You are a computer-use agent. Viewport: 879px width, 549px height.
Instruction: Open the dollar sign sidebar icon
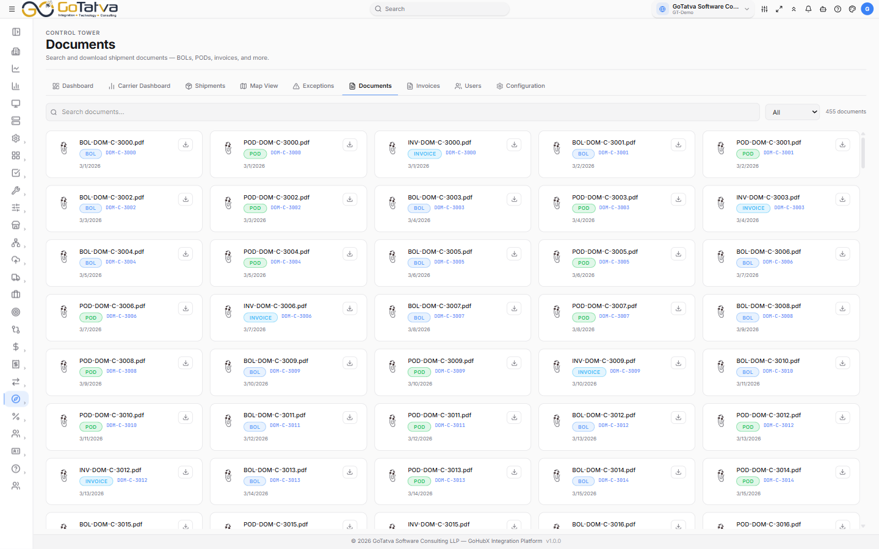(x=16, y=346)
